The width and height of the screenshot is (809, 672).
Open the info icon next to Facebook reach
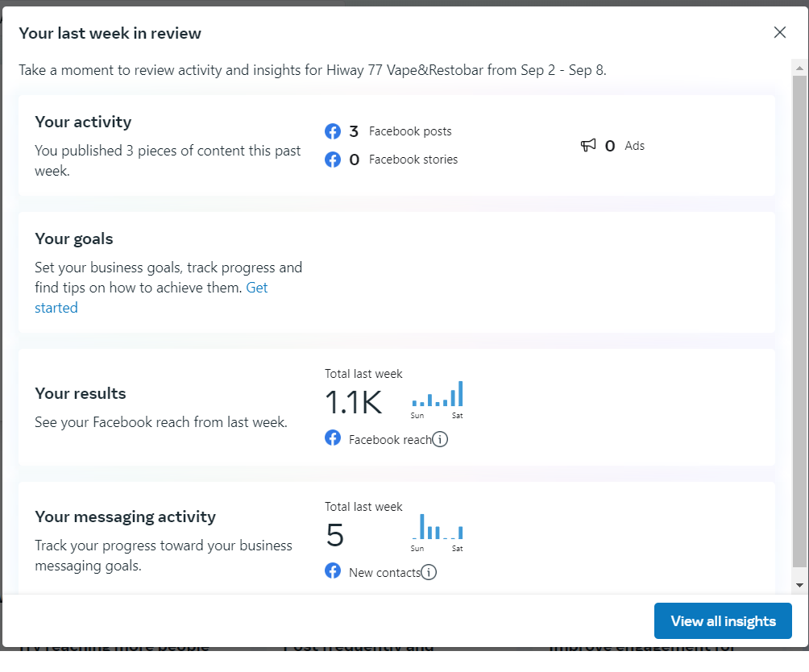point(440,439)
